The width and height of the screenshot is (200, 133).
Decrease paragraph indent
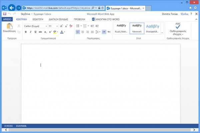(92, 26)
